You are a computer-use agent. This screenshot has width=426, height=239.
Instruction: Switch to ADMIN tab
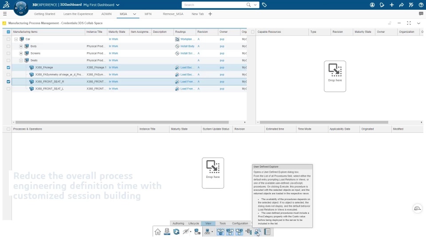point(106,14)
